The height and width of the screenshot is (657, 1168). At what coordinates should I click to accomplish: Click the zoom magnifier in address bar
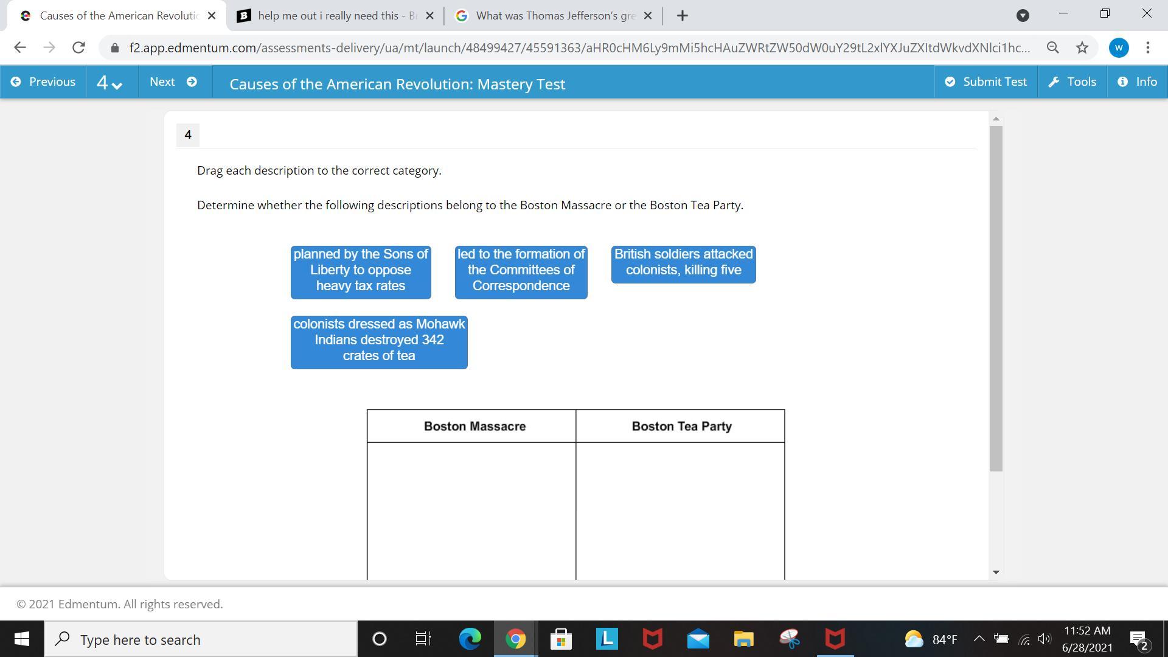coord(1052,47)
